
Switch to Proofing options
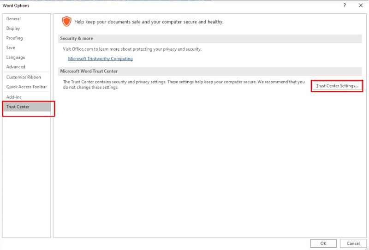pyautogui.click(x=15, y=38)
